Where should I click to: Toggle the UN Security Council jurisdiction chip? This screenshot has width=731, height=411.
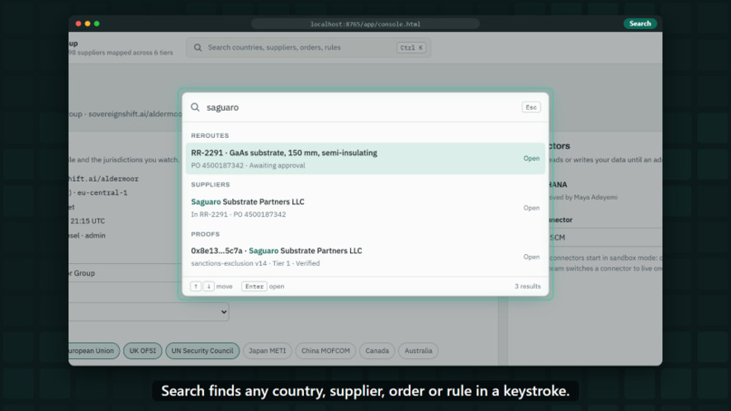coord(202,351)
